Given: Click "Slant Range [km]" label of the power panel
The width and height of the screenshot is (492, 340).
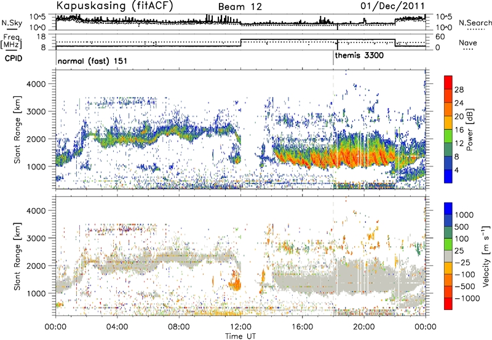Looking at the screenshot, I should click(x=17, y=129).
